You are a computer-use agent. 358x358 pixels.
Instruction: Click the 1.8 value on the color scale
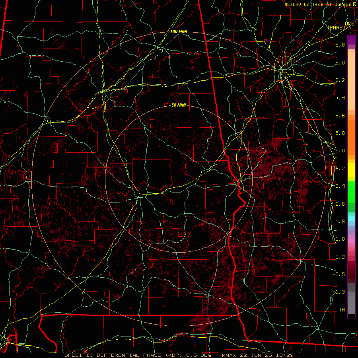click(x=340, y=222)
